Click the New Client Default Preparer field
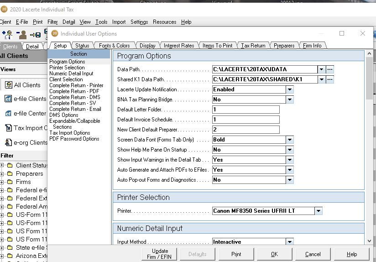Screen dimensions: 376x262 [246, 130]
